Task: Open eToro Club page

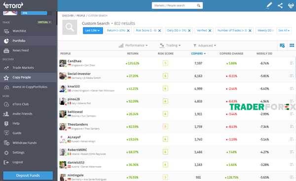Action: (x=20, y=104)
